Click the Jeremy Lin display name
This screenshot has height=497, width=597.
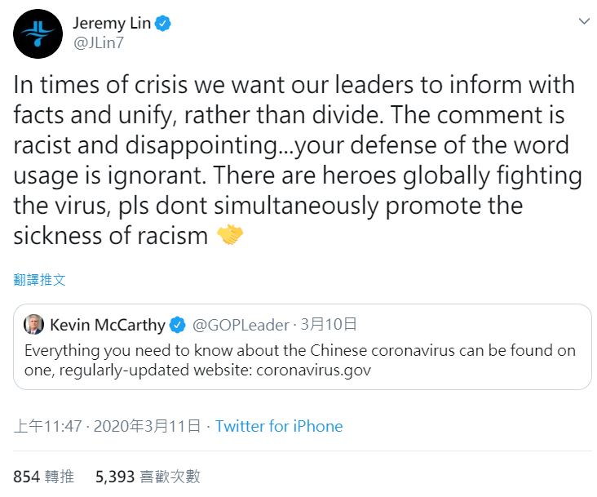click(x=112, y=23)
